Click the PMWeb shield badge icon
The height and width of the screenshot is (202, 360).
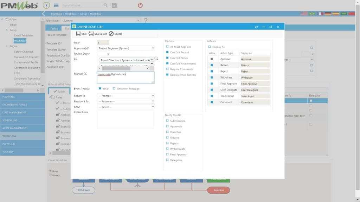pyautogui.click(x=46, y=5)
